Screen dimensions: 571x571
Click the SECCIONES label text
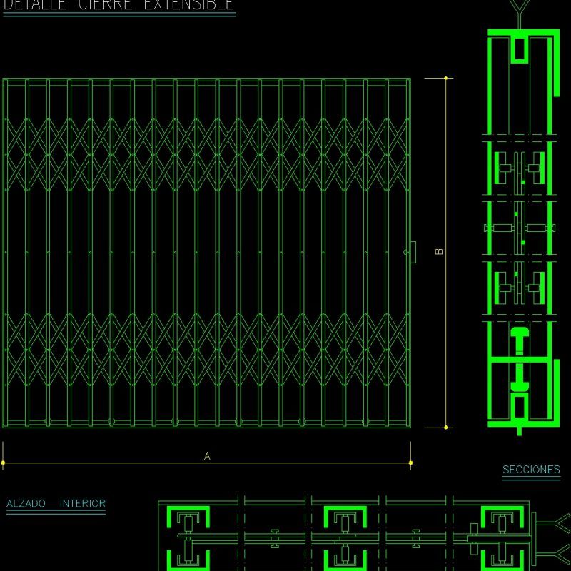[x=530, y=470]
